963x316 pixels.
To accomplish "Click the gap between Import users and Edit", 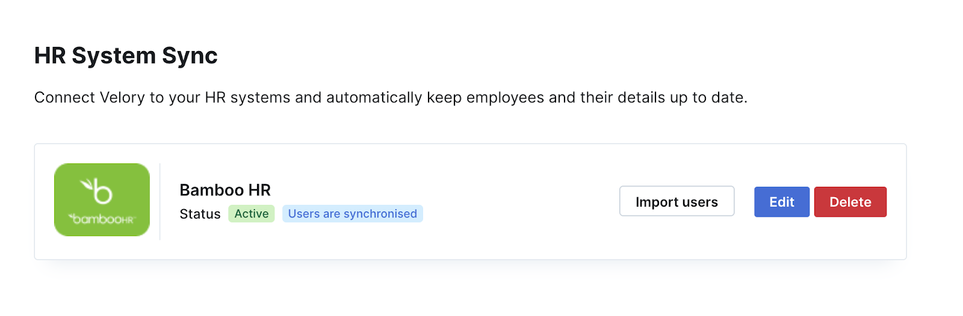I will coord(744,201).
